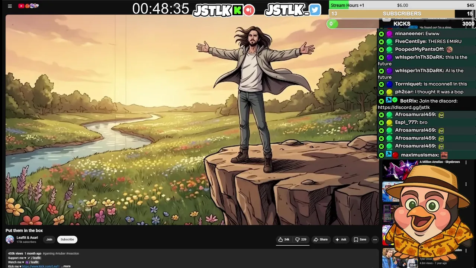Click the emote in maximusismax's message
This screenshot has height=268, width=476.
pos(444,155)
